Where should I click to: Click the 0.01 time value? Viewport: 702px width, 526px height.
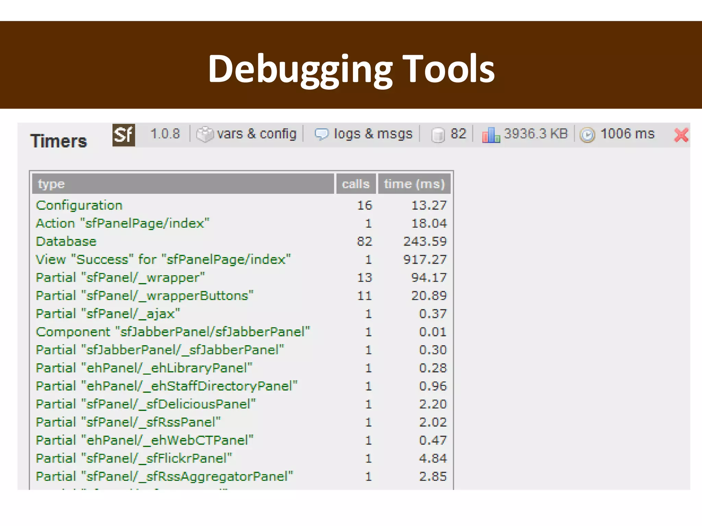point(433,332)
